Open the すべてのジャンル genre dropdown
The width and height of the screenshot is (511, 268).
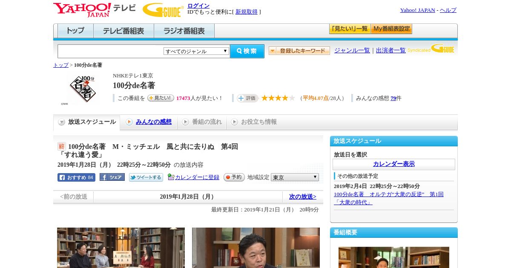(196, 51)
